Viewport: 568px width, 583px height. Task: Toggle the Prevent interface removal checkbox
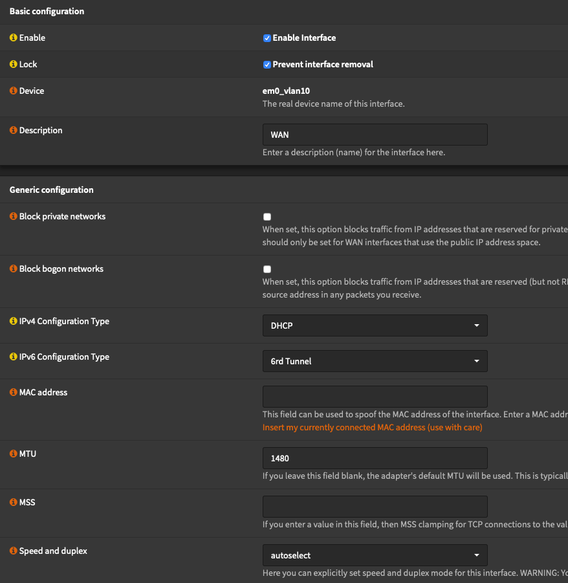pyautogui.click(x=267, y=65)
